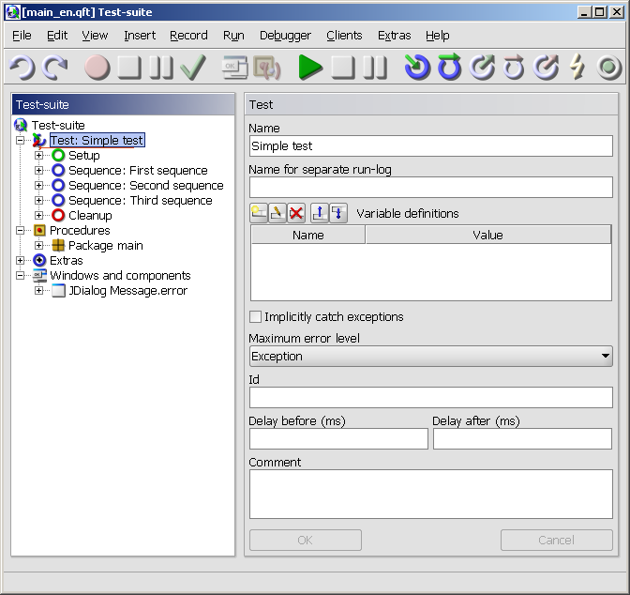Click the green checkmark record-check icon
This screenshot has height=595, width=630.
(x=193, y=67)
